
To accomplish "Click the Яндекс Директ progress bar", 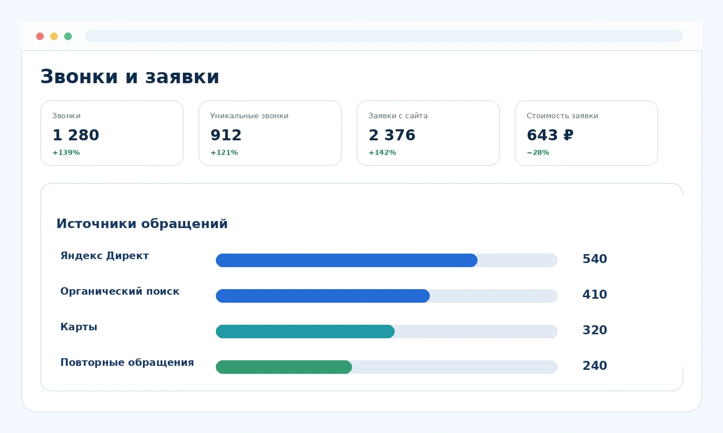I will (x=387, y=261).
